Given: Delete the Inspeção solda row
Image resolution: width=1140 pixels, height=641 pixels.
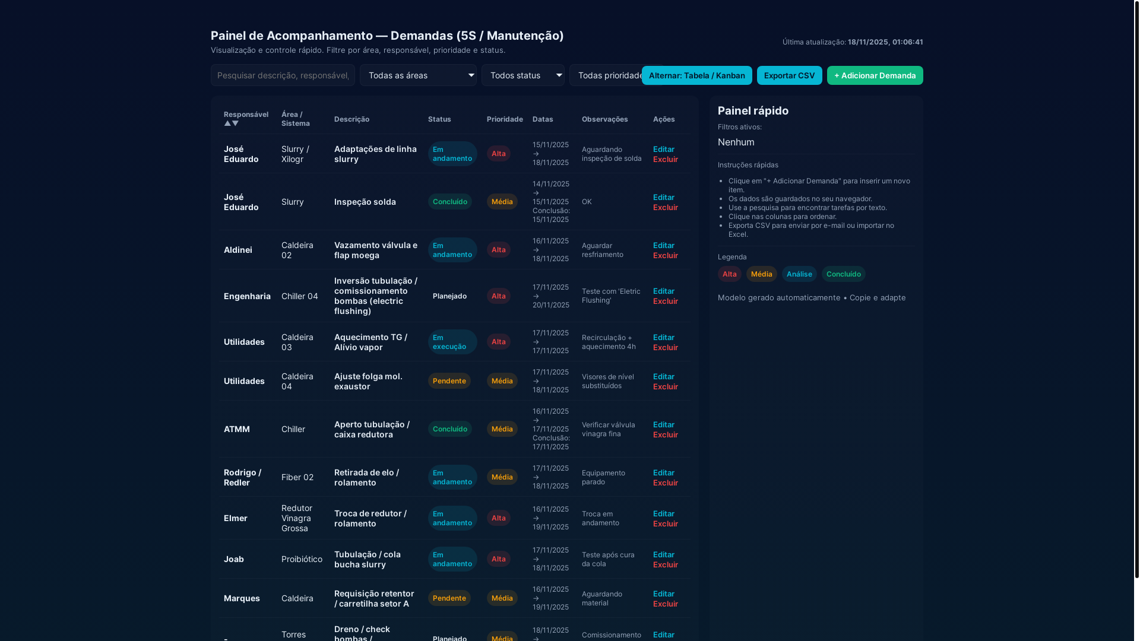Looking at the screenshot, I should coord(666,207).
